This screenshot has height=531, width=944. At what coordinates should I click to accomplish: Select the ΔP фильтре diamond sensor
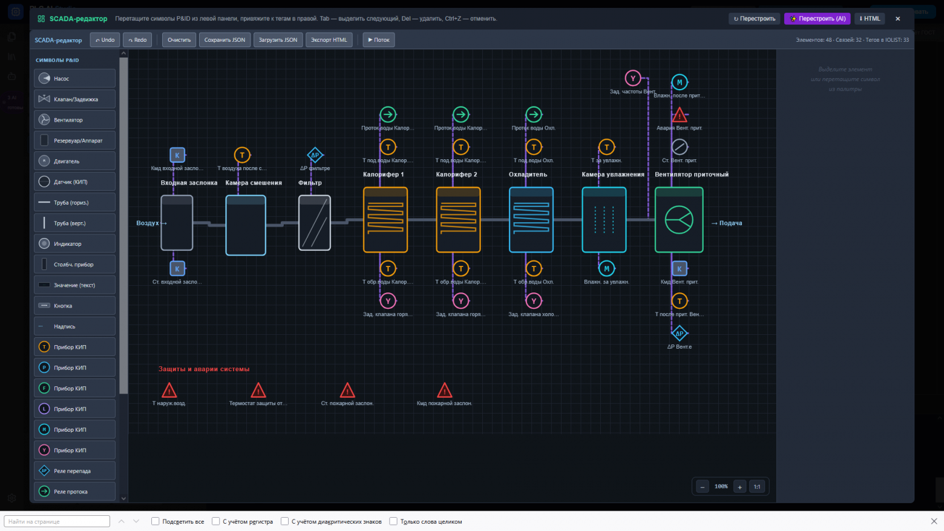tap(315, 155)
